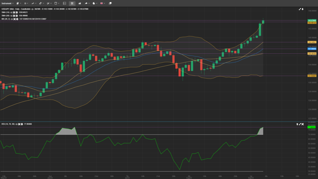This screenshot has height=179, width=318.
Task: Open the color theme palette icon
Action: tap(94, 3)
